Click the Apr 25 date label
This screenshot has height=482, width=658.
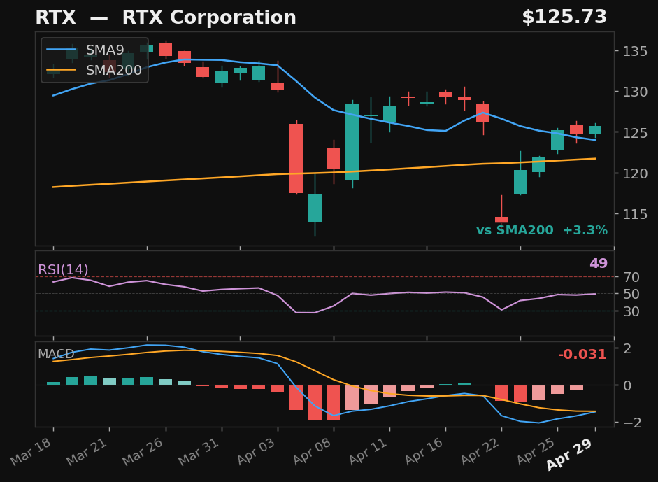point(537,451)
